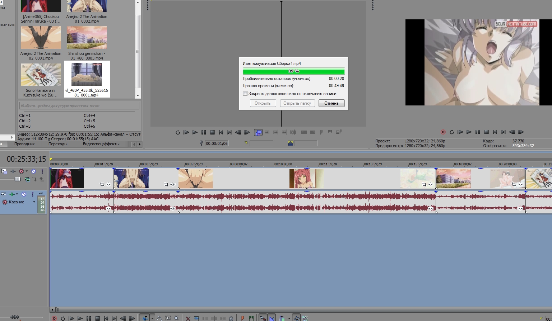Click the Открыть папку button in render dialog
This screenshot has width=552, height=321.
tap(297, 103)
